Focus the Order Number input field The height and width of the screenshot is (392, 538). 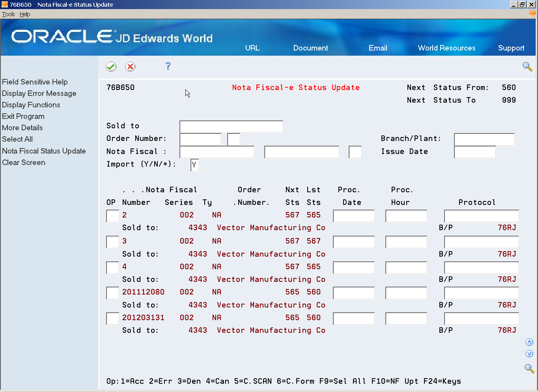tap(201, 139)
